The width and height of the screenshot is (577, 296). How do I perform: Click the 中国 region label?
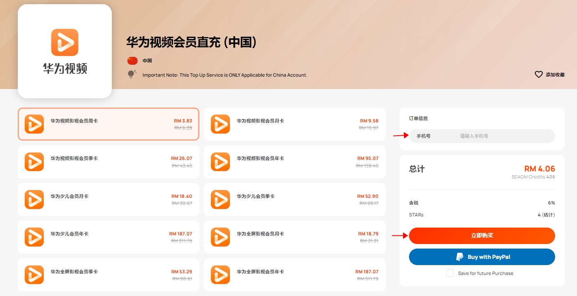147,61
